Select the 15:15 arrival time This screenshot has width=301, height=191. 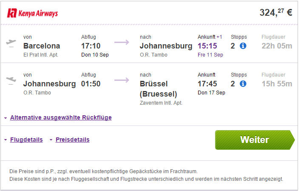pos(207,46)
